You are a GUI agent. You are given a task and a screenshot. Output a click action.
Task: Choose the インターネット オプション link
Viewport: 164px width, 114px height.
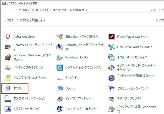[132, 57]
